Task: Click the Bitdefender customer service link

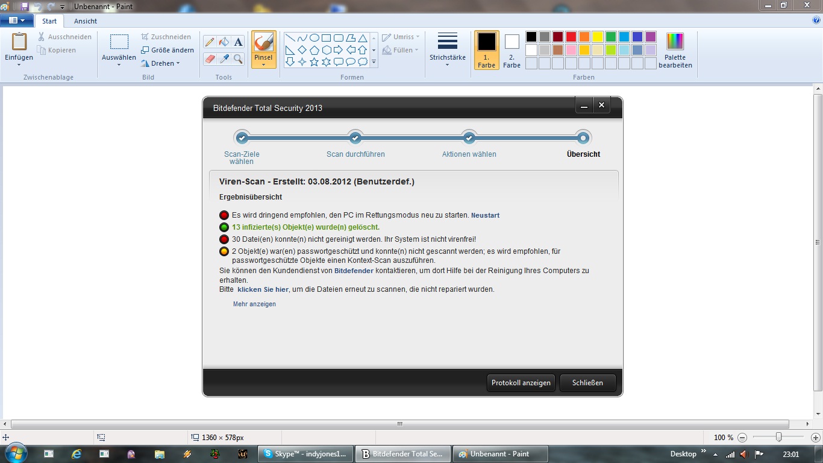Action: click(354, 271)
